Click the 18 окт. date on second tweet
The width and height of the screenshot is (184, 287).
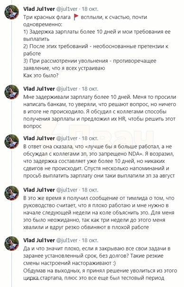coord(90,89)
